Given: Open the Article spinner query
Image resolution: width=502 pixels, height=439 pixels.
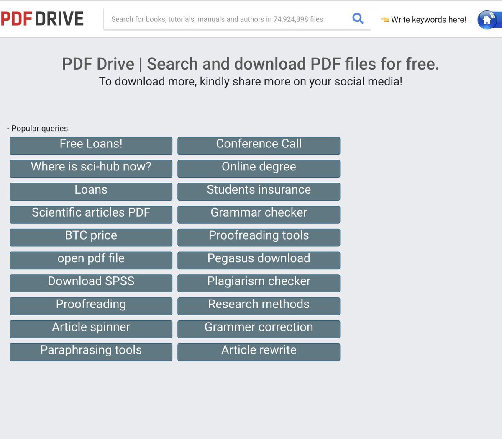Looking at the screenshot, I should click(x=91, y=329).
